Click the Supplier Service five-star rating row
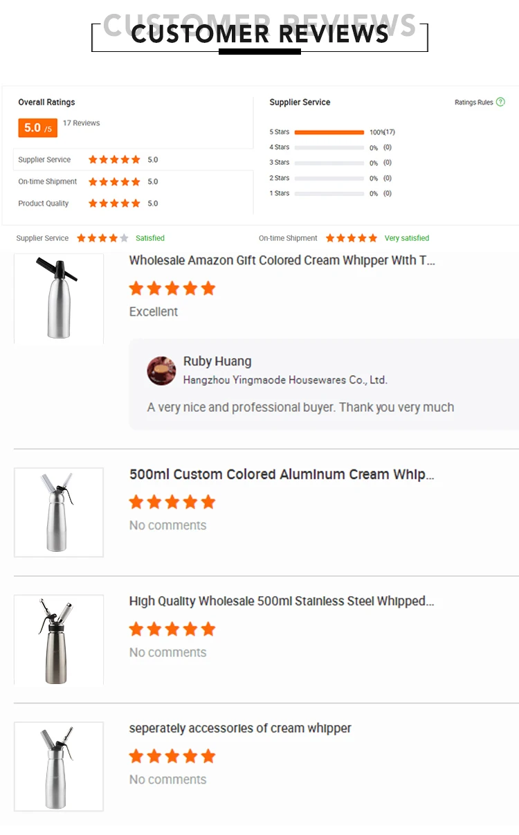The height and width of the screenshot is (835, 519). pyautogui.click(x=114, y=160)
